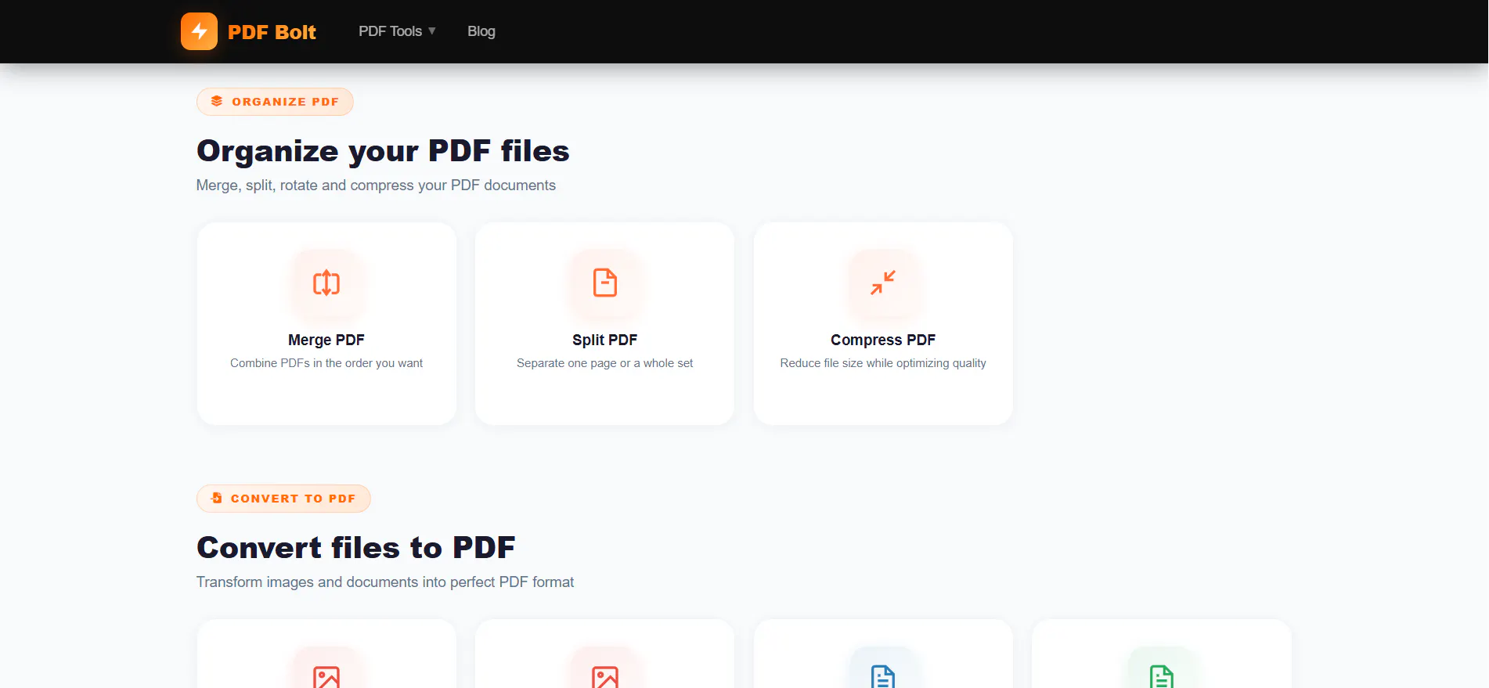The image size is (1489, 688).
Task: Click 'Merge, split, rotate and compress' subtitle
Action: (376, 186)
